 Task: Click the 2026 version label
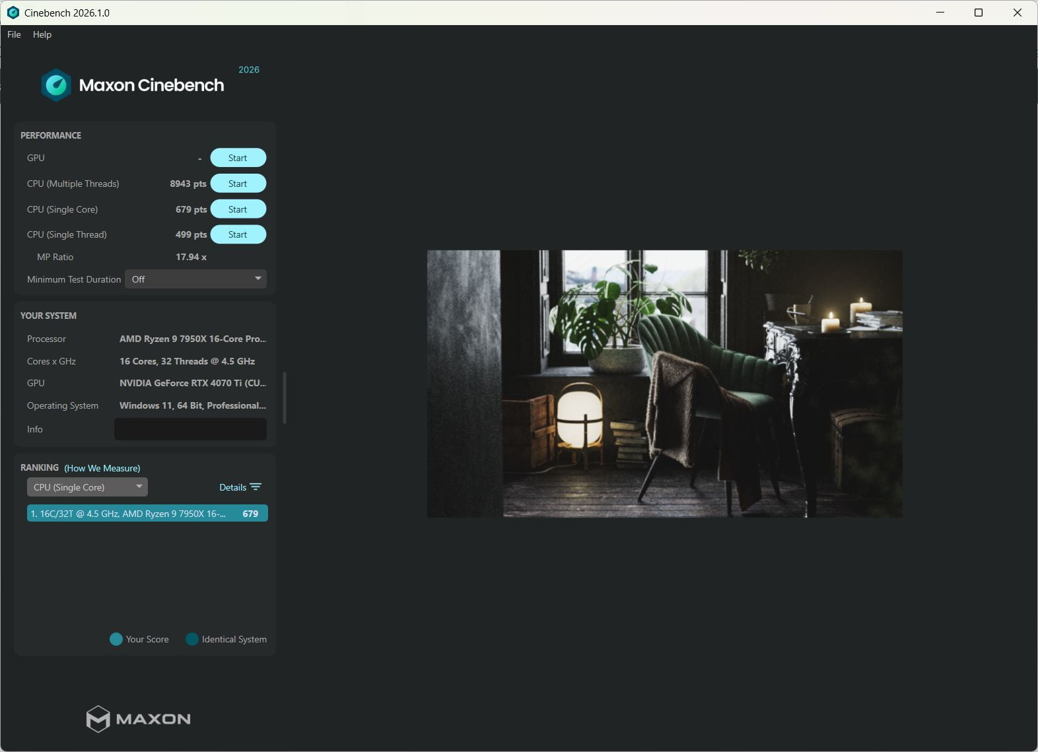coord(249,69)
